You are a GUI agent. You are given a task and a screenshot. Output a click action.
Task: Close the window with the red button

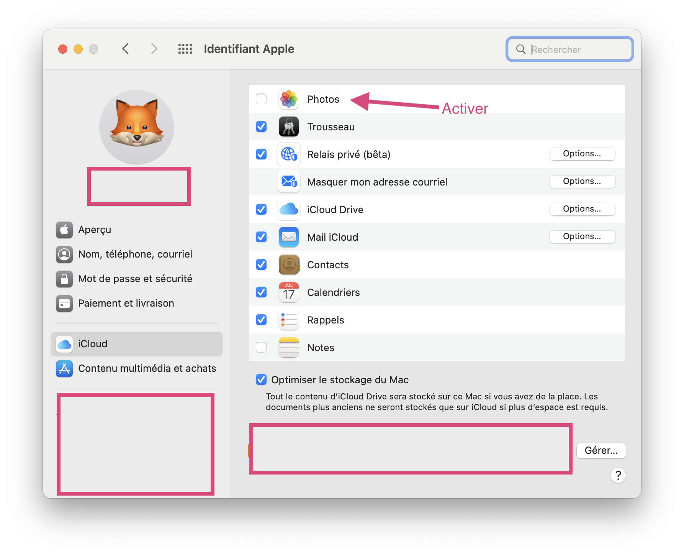(63, 49)
